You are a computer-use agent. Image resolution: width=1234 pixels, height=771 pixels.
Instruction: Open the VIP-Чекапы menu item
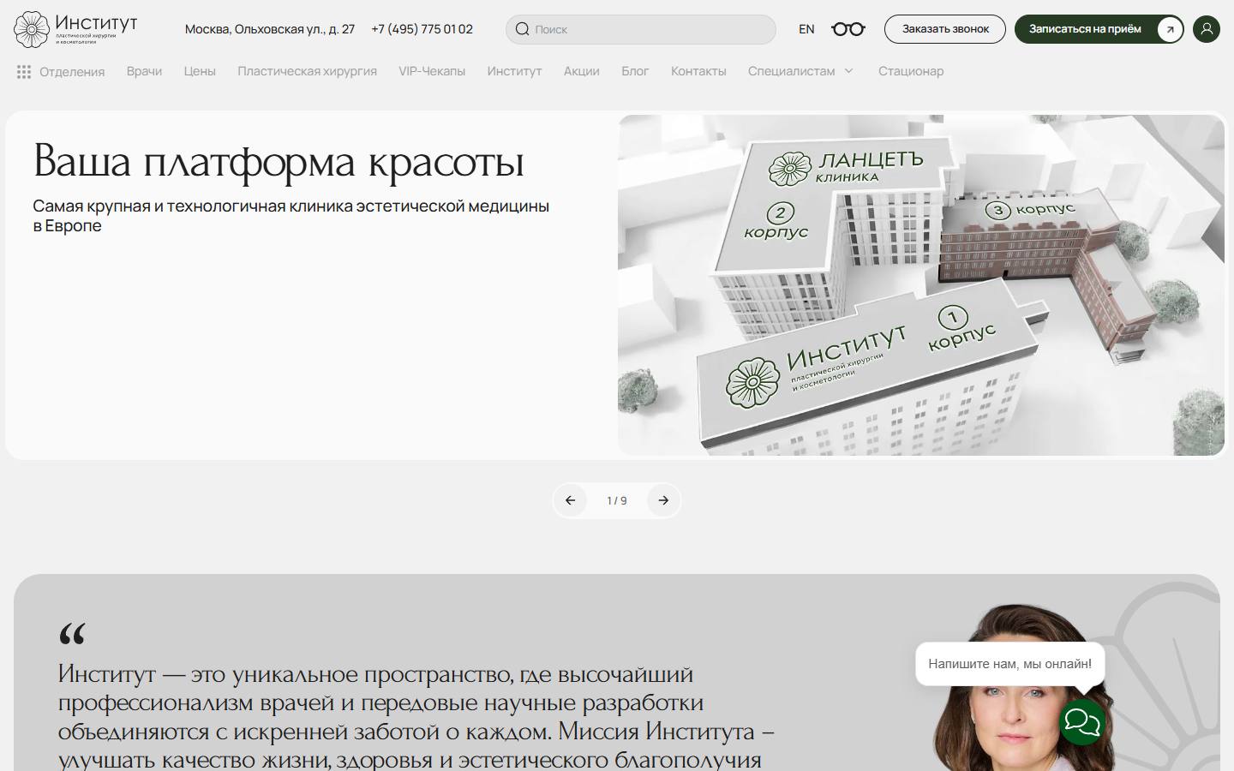[432, 71]
